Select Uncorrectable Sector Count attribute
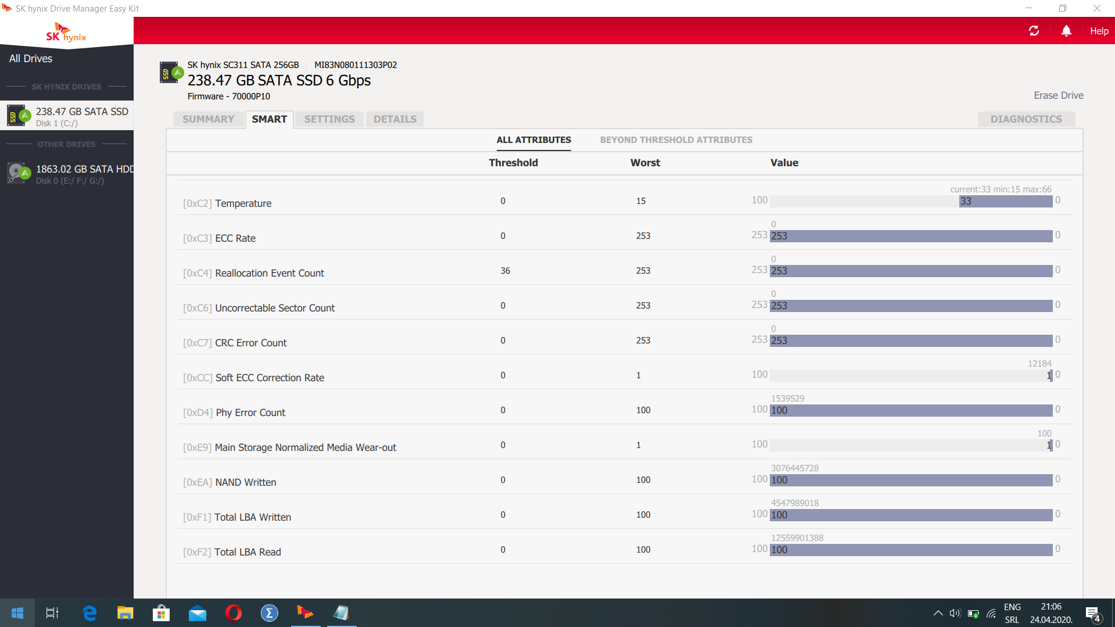The height and width of the screenshot is (627, 1115). [x=625, y=303]
